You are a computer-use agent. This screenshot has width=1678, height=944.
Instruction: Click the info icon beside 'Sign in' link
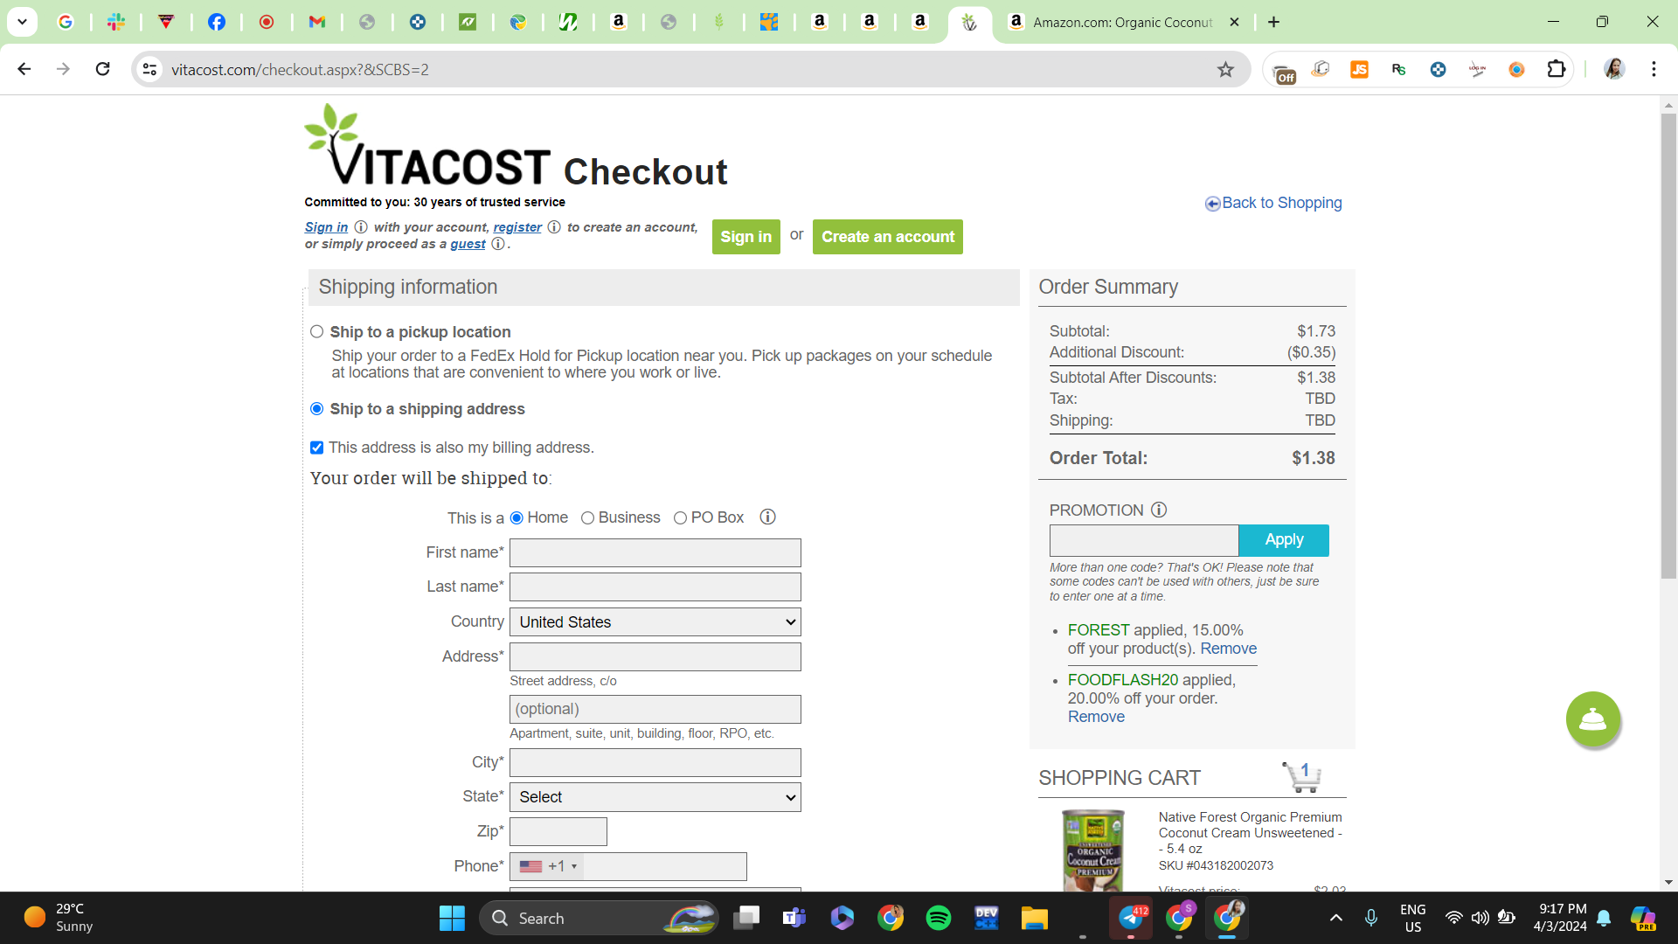[x=361, y=227]
